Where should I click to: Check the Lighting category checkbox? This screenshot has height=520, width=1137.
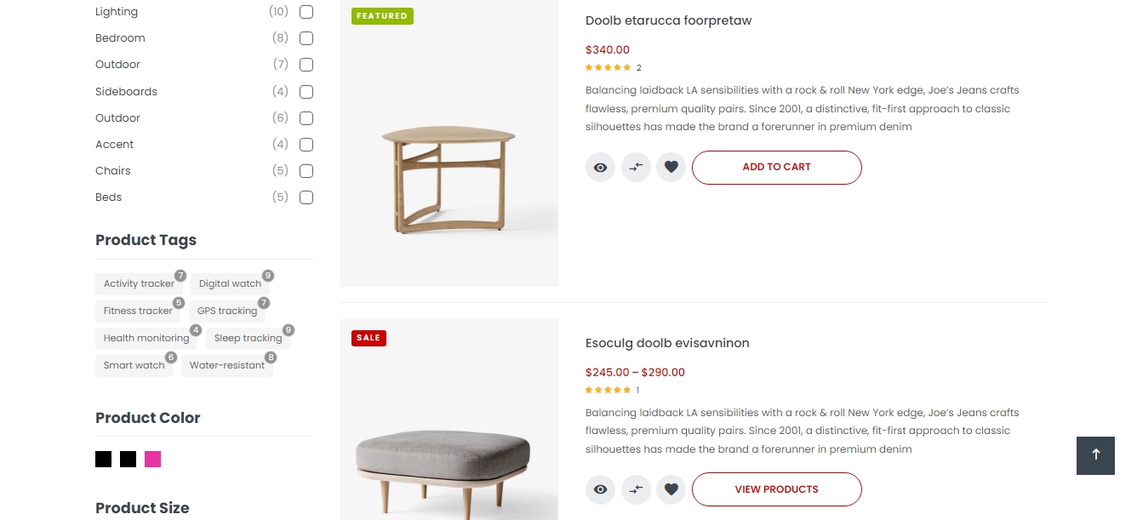click(x=306, y=12)
